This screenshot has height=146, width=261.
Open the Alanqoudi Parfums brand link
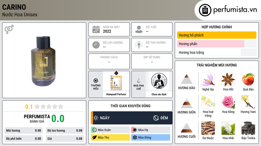tap(116, 94)
